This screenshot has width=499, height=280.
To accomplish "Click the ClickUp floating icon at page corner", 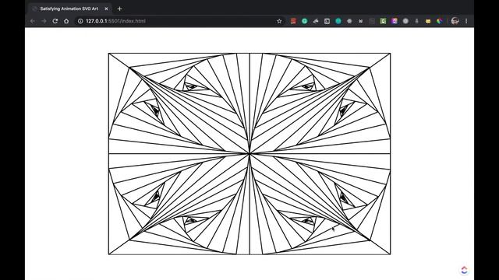I will [465, 270].
